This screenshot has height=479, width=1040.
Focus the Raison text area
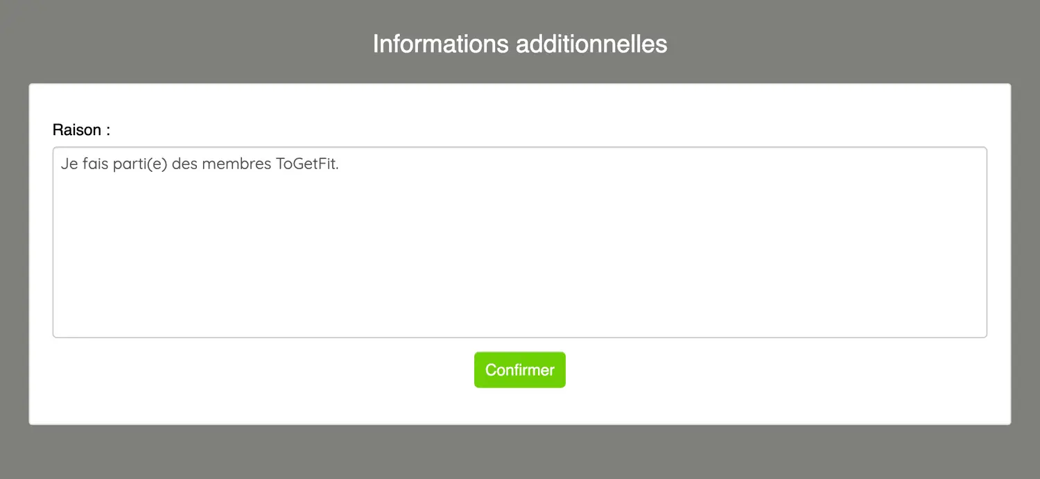(519, 242)
